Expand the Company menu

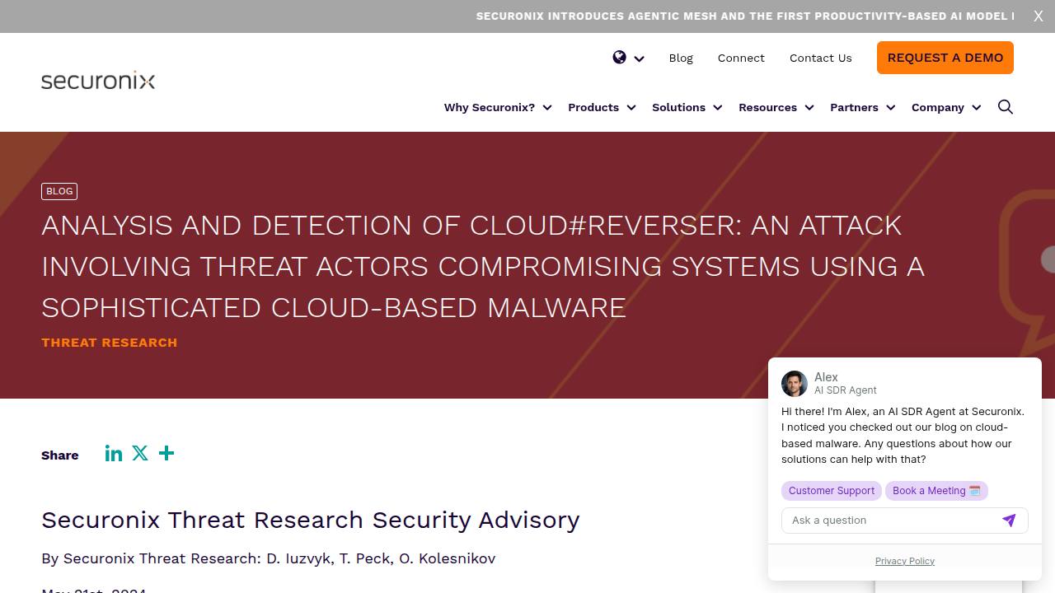point(946,107)
